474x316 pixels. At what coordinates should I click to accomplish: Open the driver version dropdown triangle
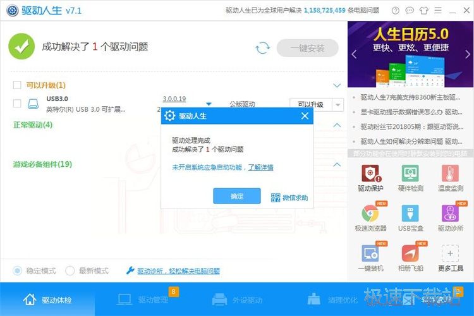209,104
